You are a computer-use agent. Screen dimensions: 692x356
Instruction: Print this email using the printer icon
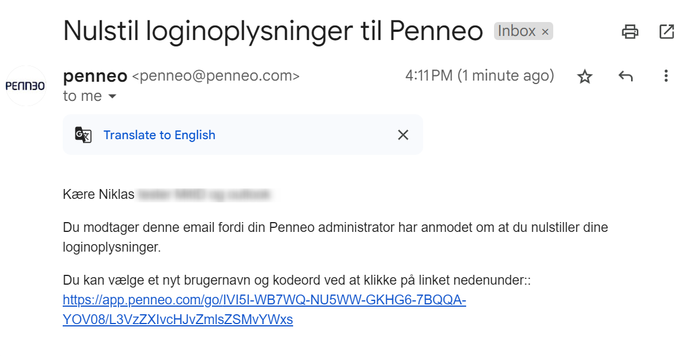(630, 32)
